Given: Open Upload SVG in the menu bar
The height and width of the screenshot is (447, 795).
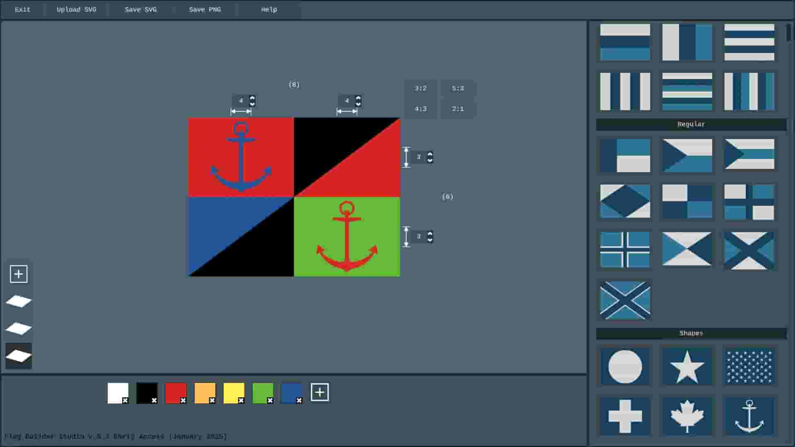Looking at the screenshot, I should [x=76, y=9].
